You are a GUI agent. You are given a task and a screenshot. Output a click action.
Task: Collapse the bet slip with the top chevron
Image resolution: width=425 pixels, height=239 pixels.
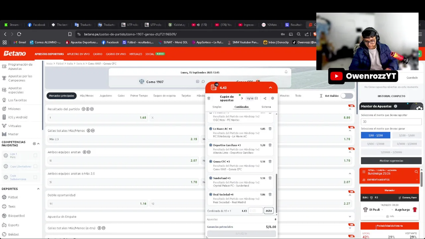(x=270, y=88)
